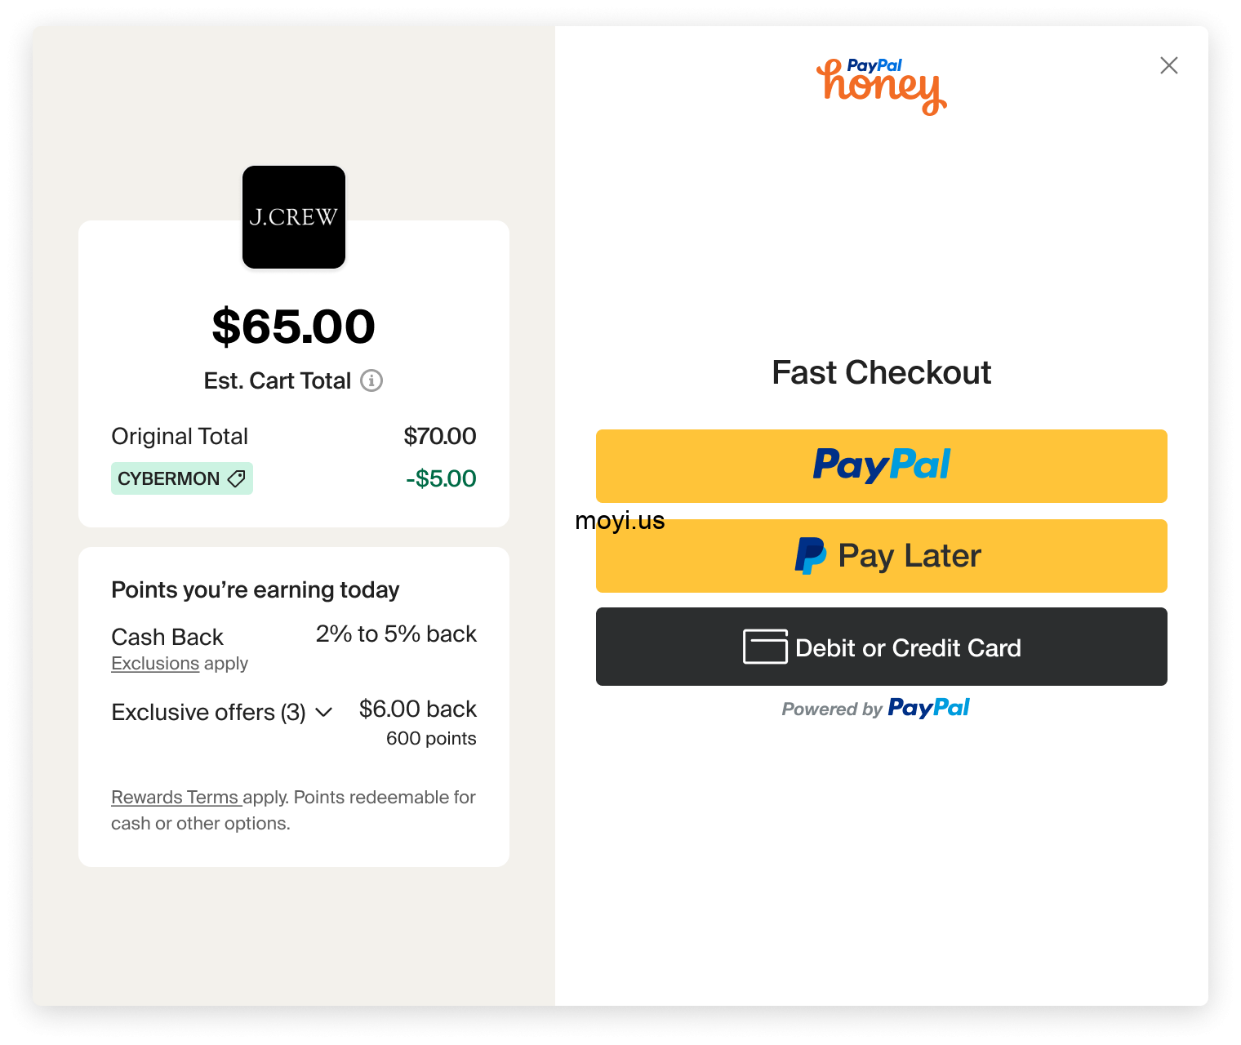Open the Exclusions link under Cash Back
This screenshot has height=1045, width=1241.
pyautogui.click(x=155, y=664)
